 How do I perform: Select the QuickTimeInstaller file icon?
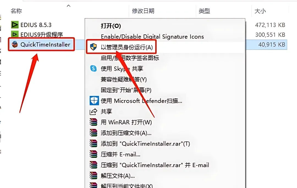point(15,44)
